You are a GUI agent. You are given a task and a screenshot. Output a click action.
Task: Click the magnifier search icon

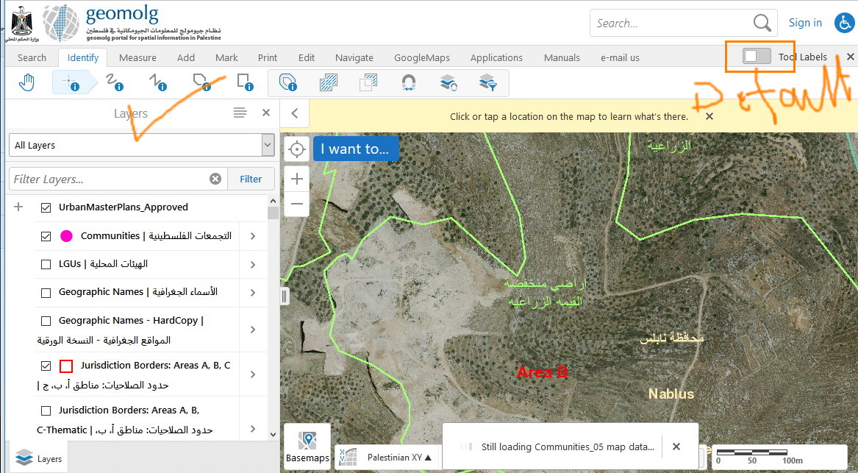coord(762,23)
